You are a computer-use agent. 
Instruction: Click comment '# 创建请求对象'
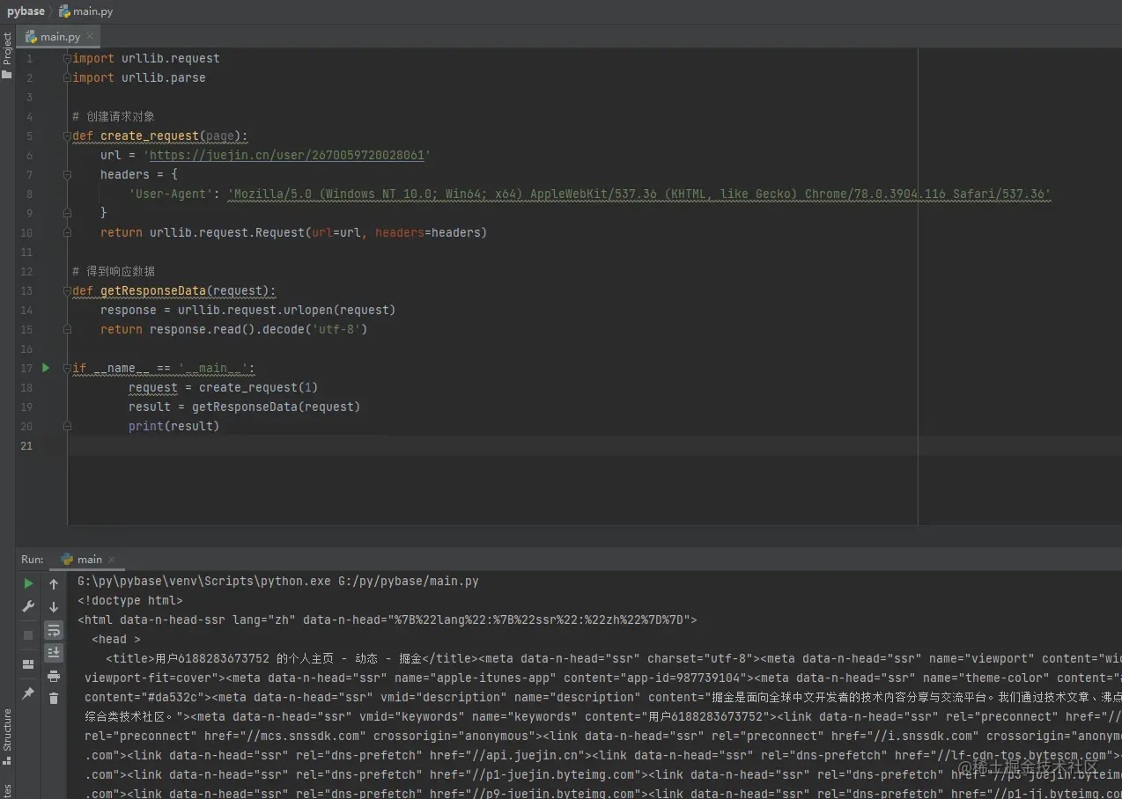click(x=114, y=116)
